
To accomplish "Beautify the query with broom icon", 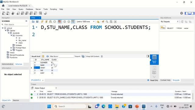I will (x=103, y=22).
